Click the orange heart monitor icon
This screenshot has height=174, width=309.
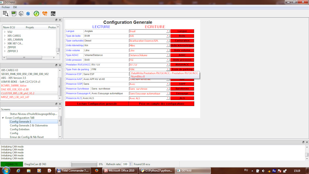click(x=45, y=14)
